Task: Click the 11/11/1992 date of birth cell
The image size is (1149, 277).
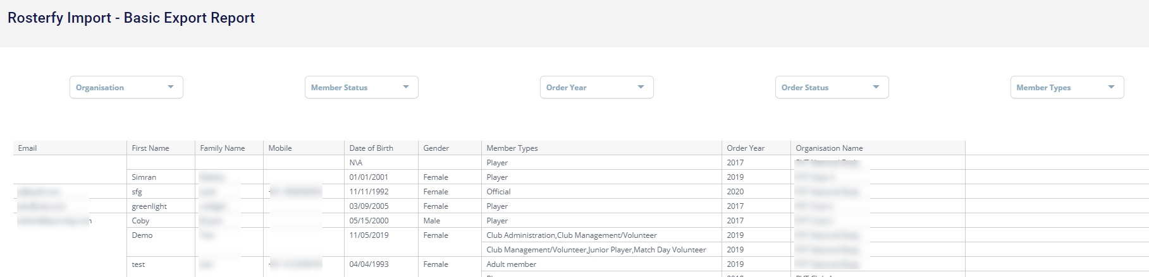Action: pyautogui.click(x=369, y=192)
